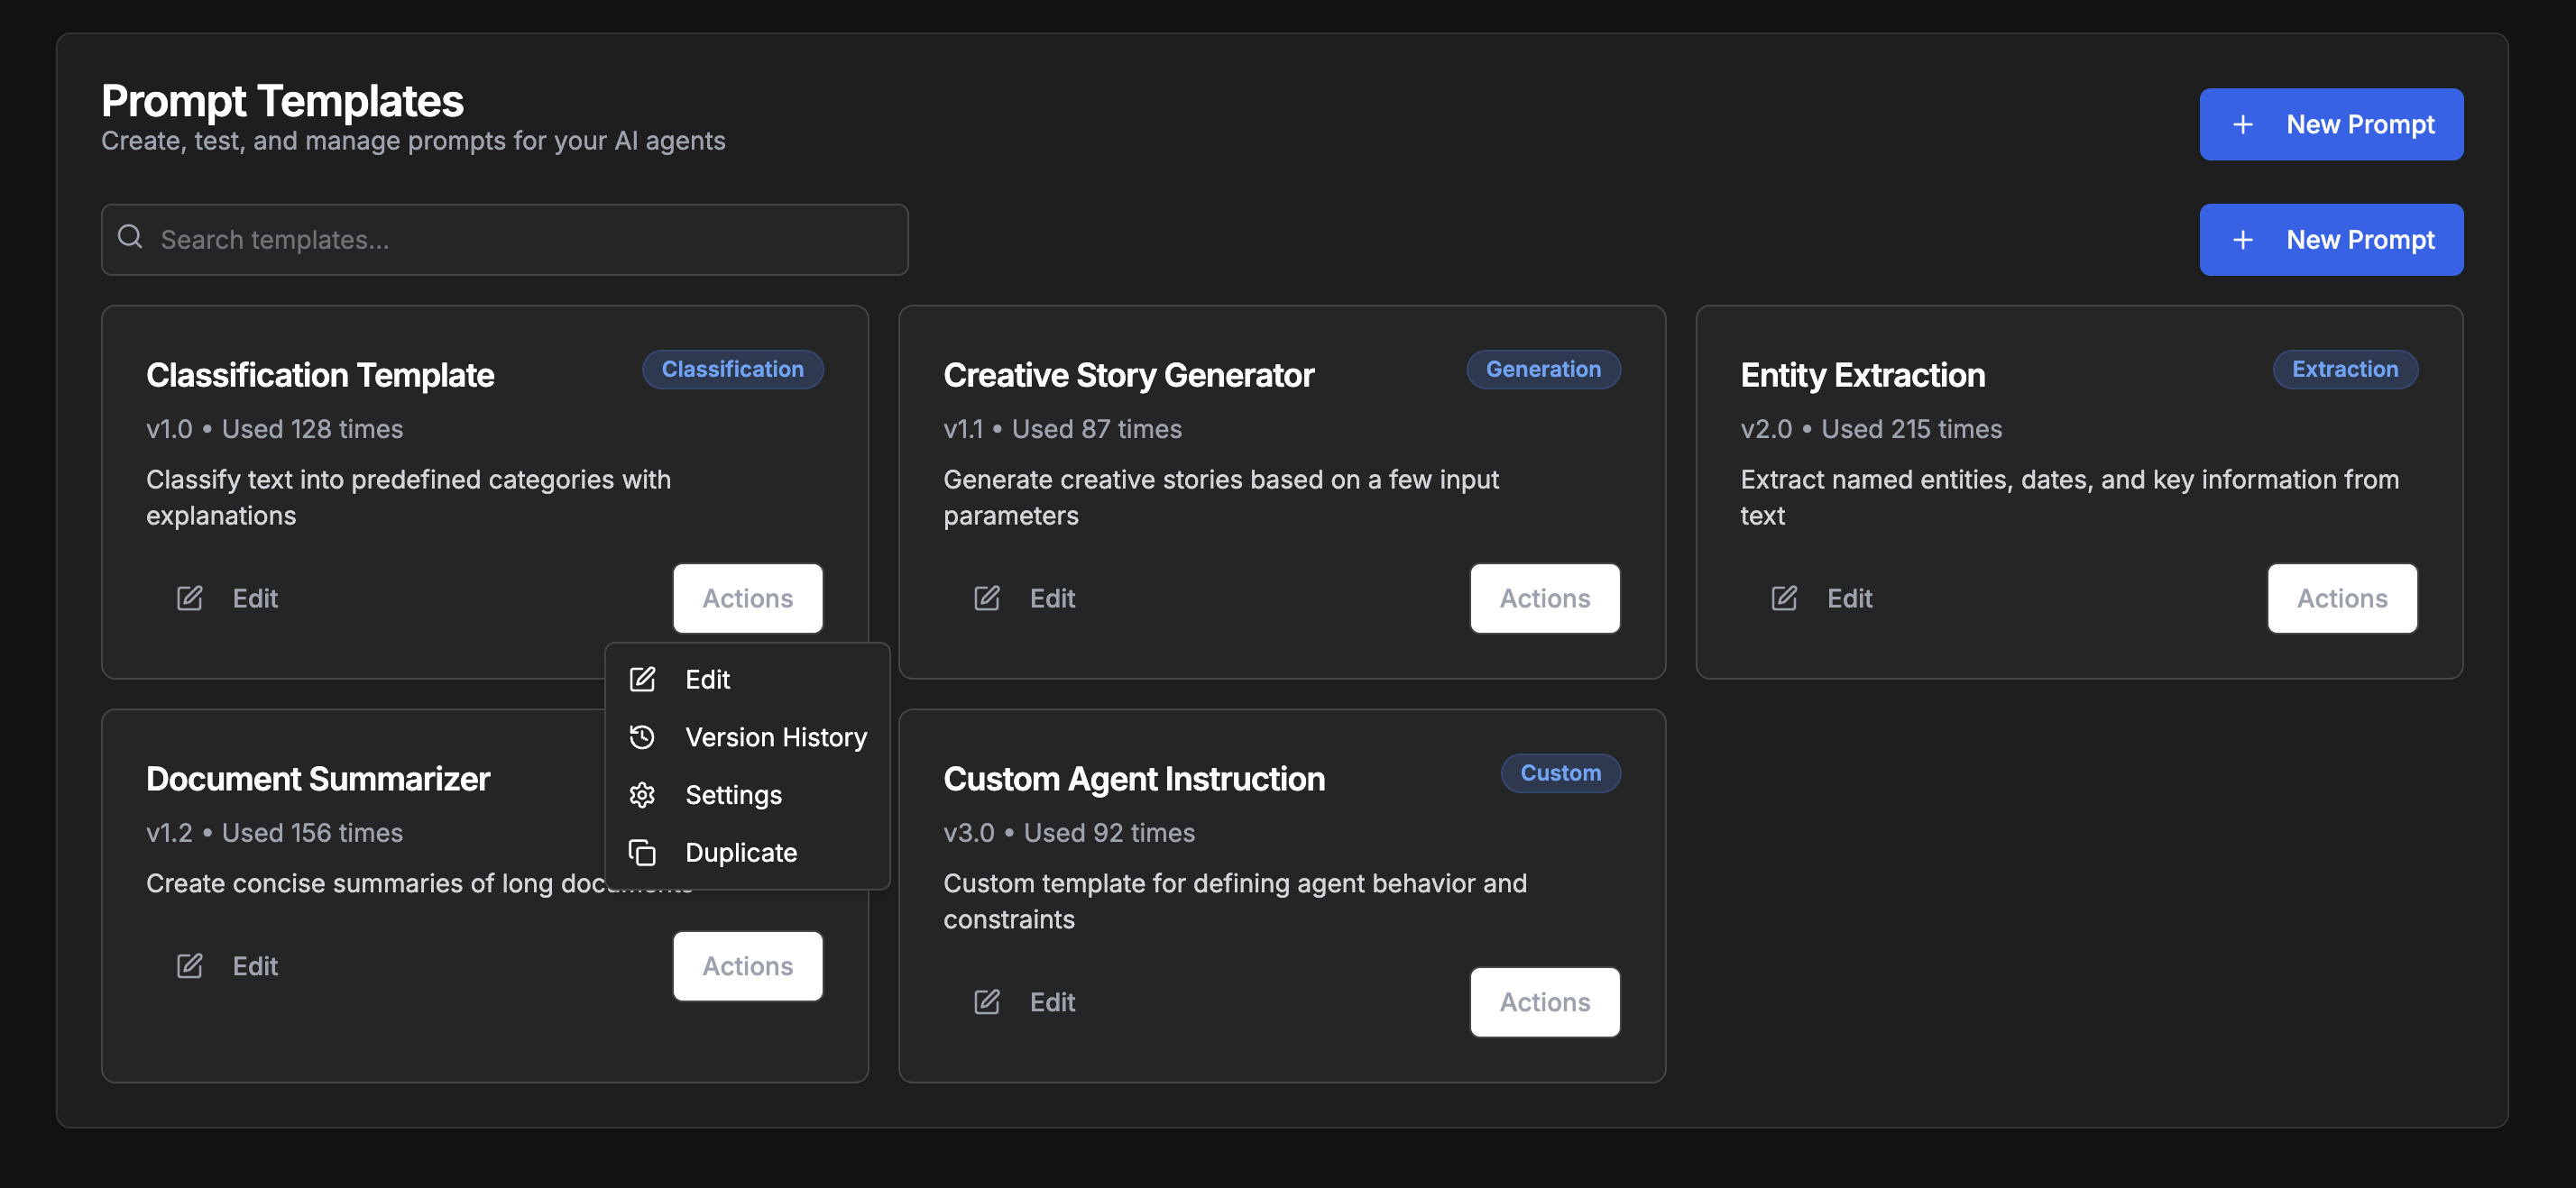Click the pencil icon on Custom Agent Instruction card
This screenshot has width=2576, height=1188.
tap(986, 1002)
